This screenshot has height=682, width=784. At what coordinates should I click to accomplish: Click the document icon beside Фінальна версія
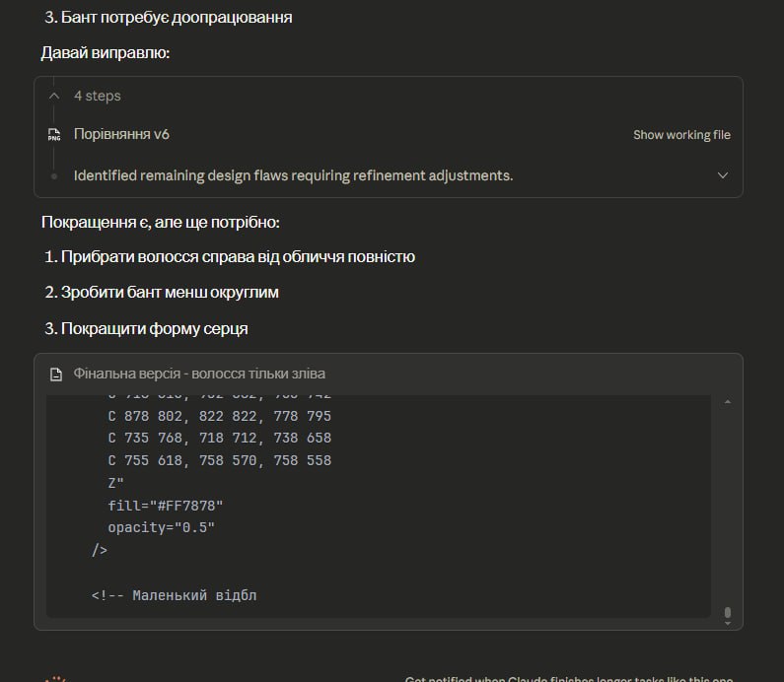coord(56,375)
